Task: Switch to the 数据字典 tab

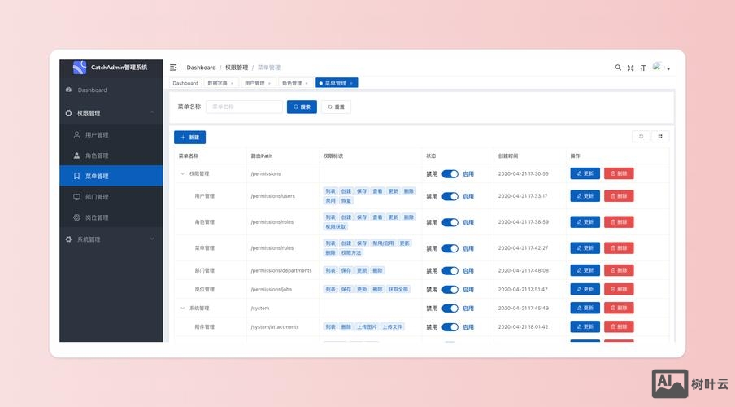Action: pyautogui.click(x=217, y=83)
